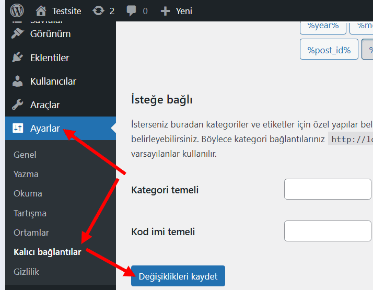Insert the %year% tag
Viewport: 373px width, 290px height.
click(x=323, y=27)
